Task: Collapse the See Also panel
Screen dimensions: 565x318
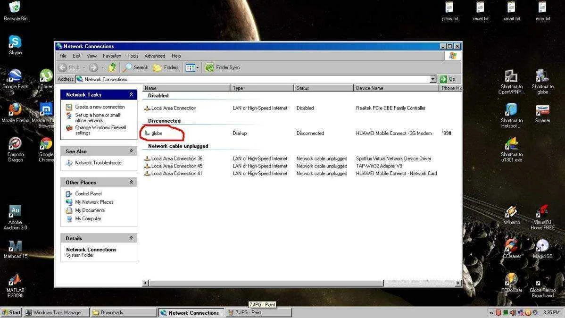Action: pyautogui.click(x=131, y=151)
